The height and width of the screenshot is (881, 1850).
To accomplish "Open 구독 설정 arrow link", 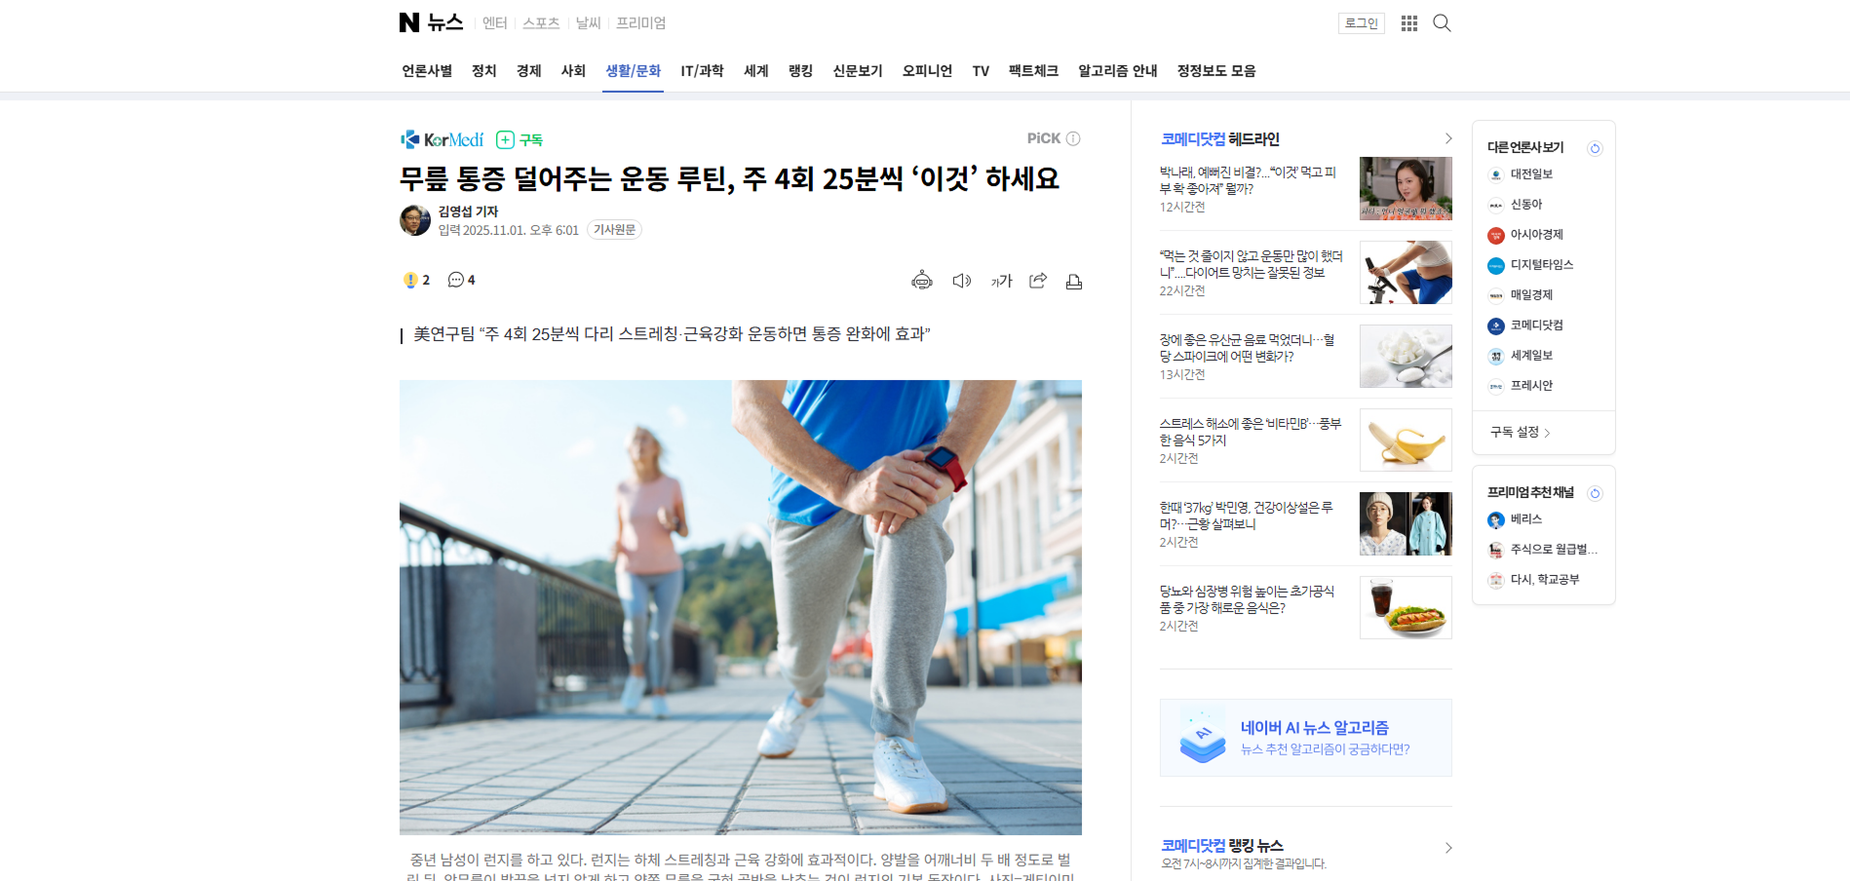I will coord(1521,432).
